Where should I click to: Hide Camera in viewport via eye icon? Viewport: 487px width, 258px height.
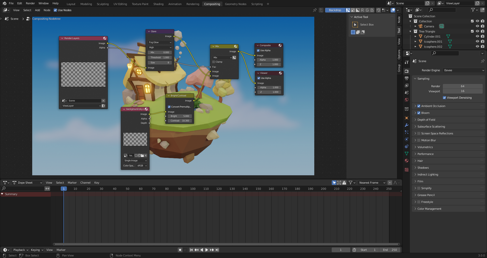[x=477, y=26]
